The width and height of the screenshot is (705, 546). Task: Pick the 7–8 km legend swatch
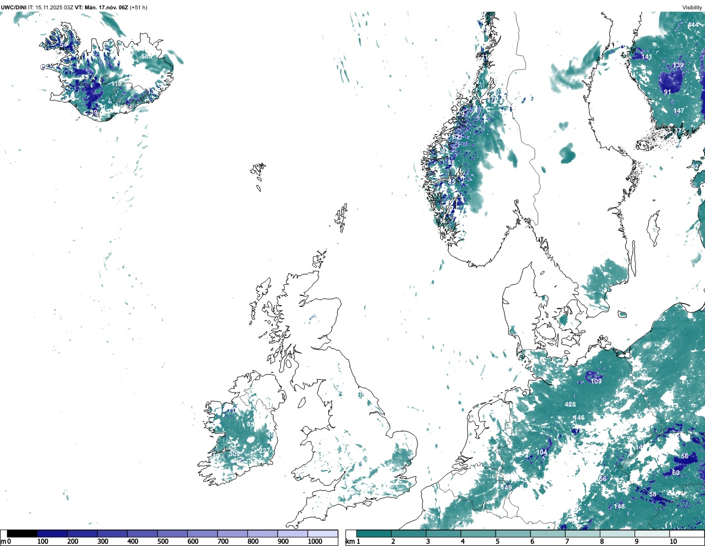[x=582, y=534]
